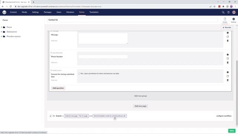The height and width of the screenshot is (134, 238).
Task: Select the Consent for storing submitted data label
Action: pos(62,76)
